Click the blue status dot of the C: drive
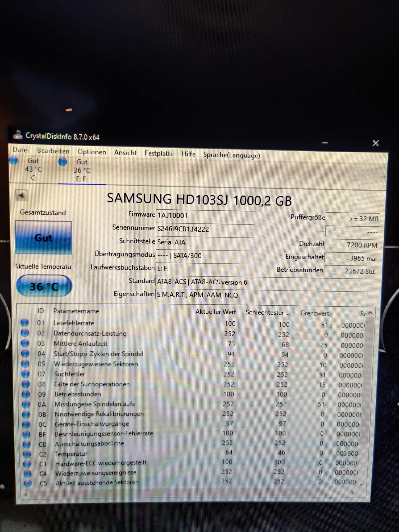 (13, 160)
